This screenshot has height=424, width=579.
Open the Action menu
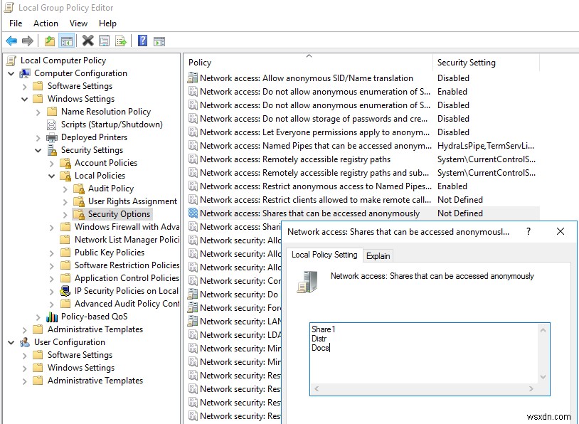pyautogui.click(x=46, y=23)
